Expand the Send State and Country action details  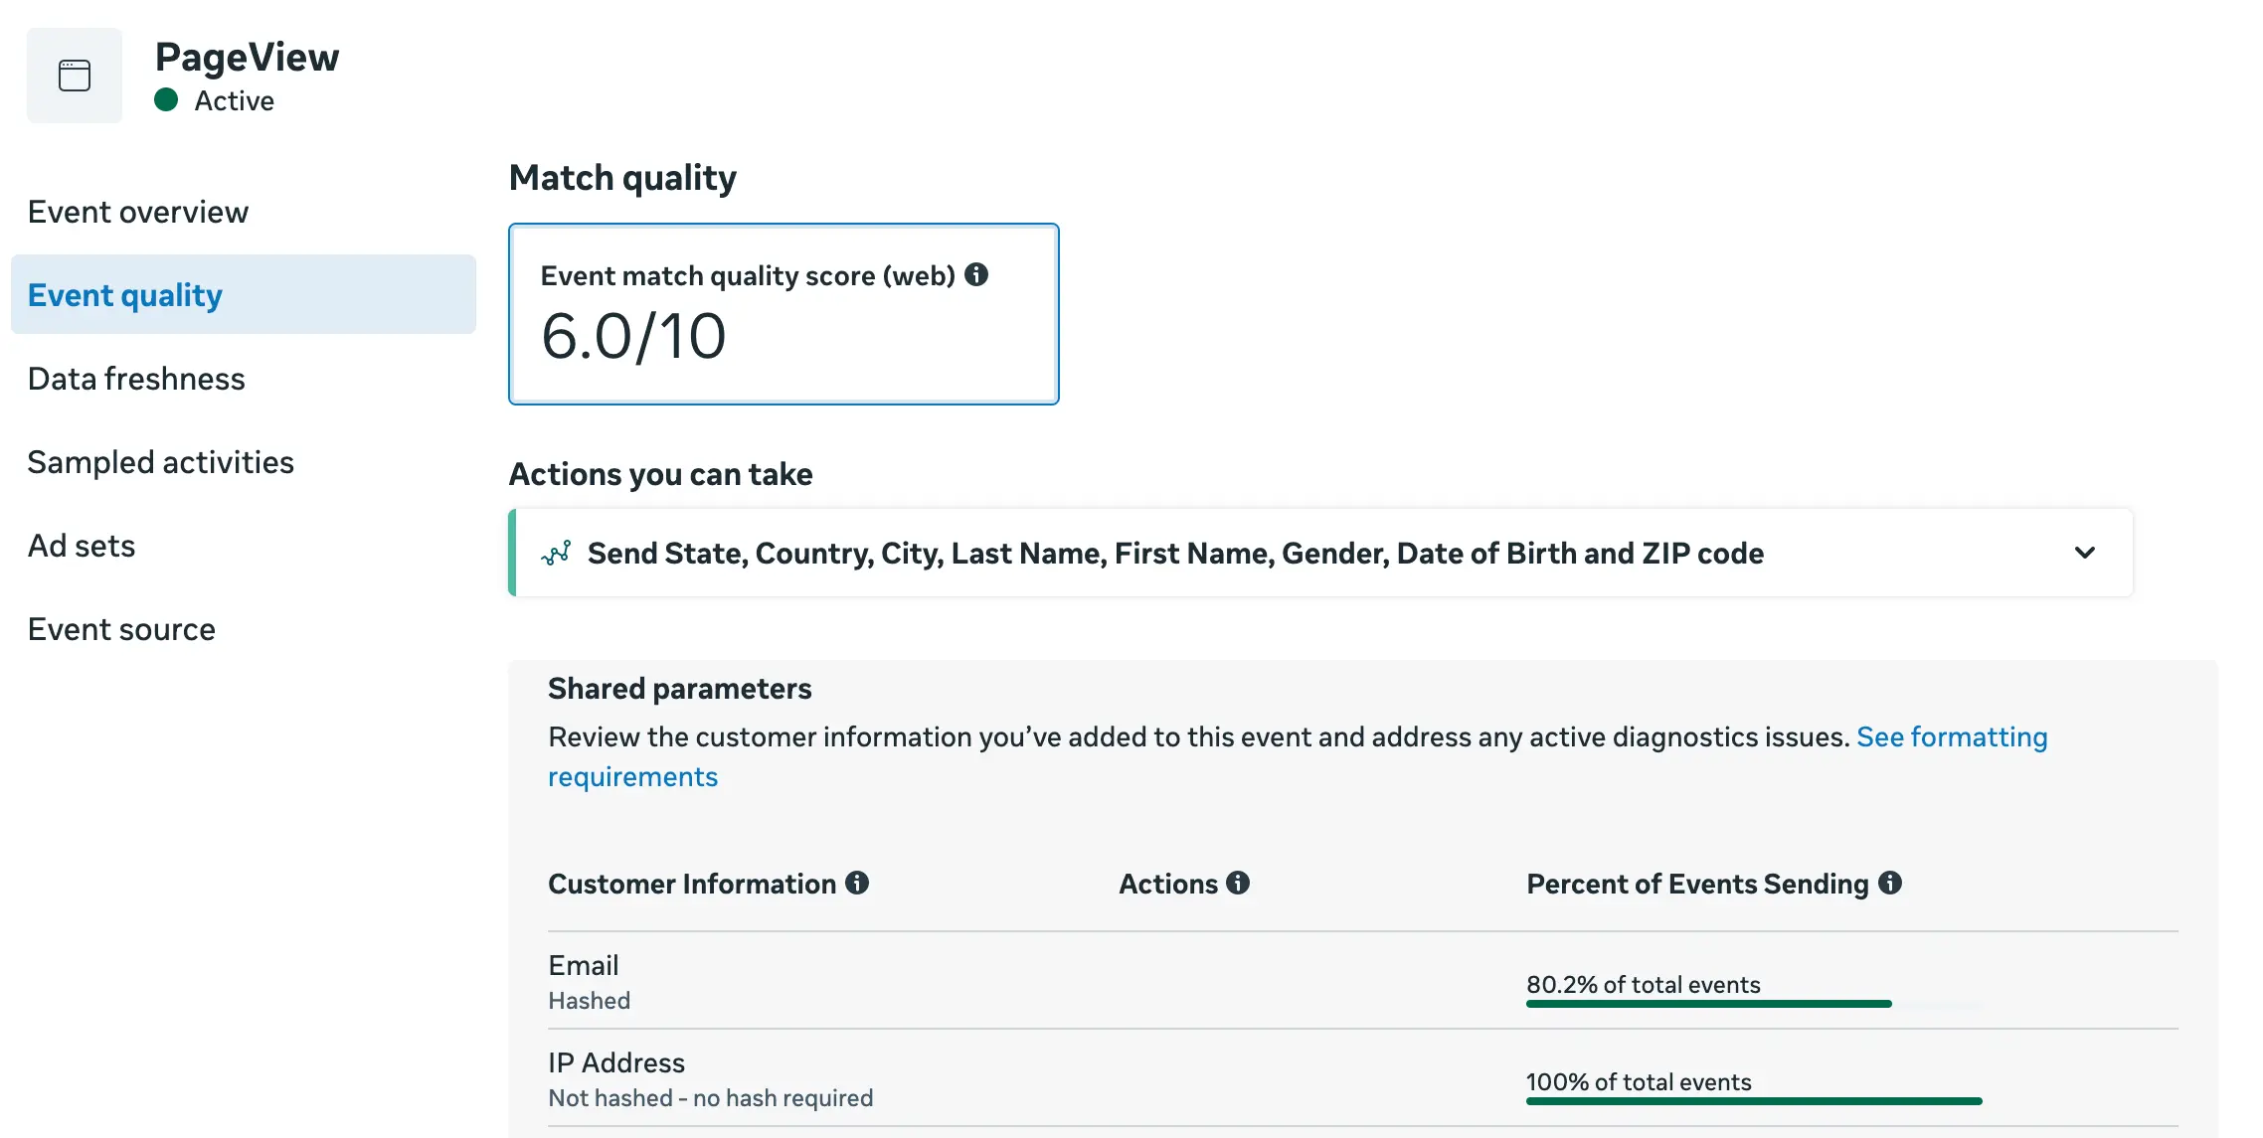click(2085, 553)
